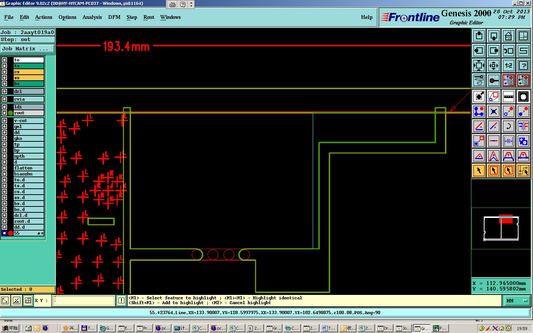This screenshot has width=533, height=333.
Task: Click the mirror F flip icon
Action: coord(523,126)
